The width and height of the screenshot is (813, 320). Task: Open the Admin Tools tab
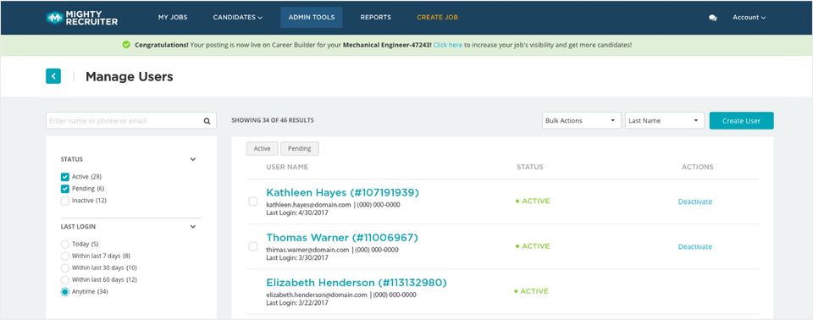tap(312, 18)
